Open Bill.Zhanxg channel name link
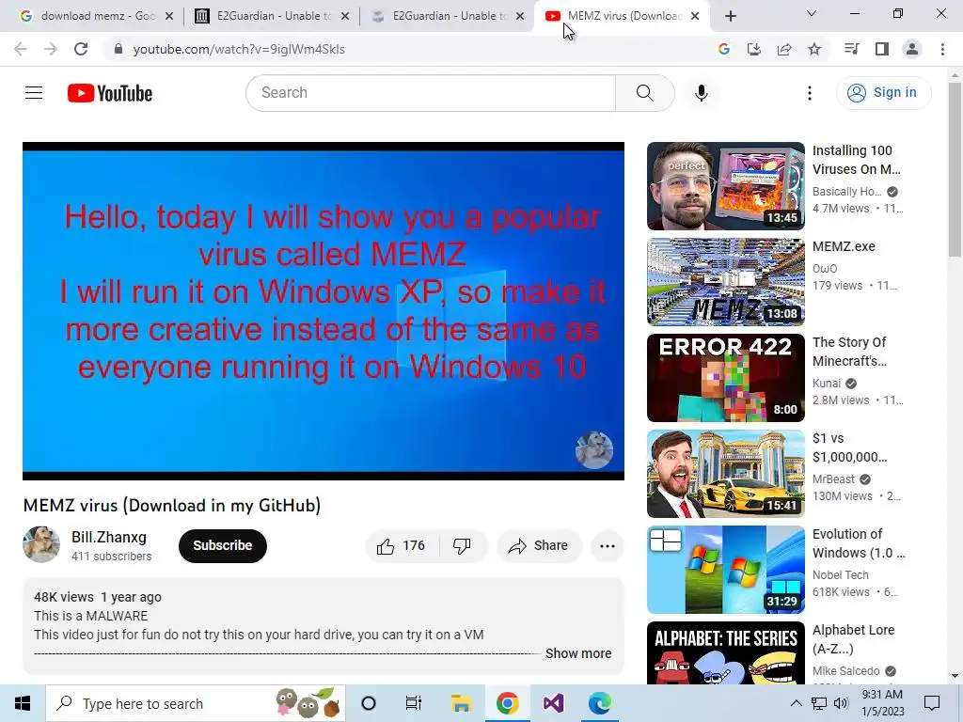963x722 pixels. tap(109, 537)
